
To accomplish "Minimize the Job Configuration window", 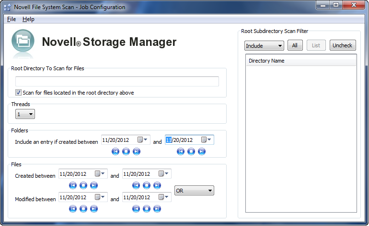I will pyautogui.click(x=323, y=5).
